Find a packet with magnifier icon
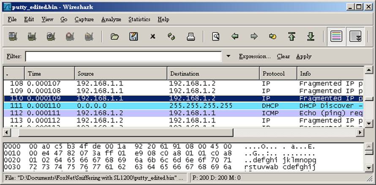Screen dimensions: 376x185 (x=216, y=37)
